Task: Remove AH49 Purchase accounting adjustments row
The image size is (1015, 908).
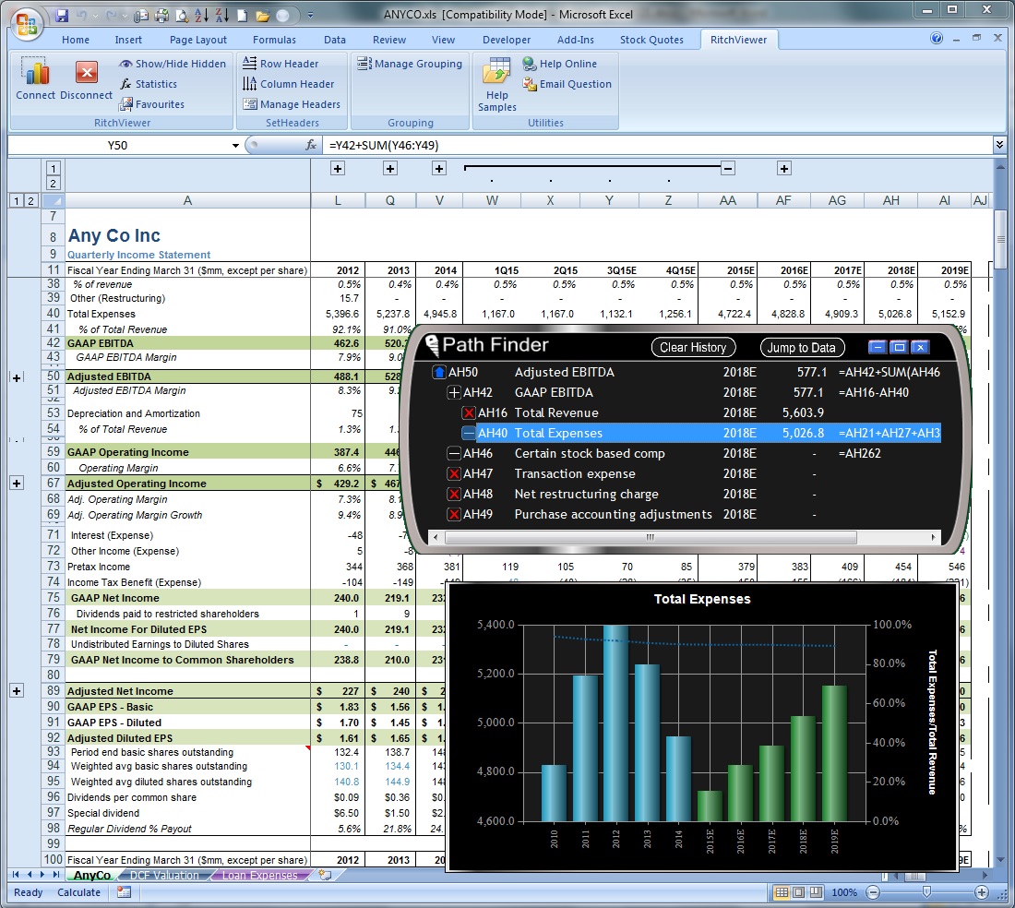Action: [454, 515]
